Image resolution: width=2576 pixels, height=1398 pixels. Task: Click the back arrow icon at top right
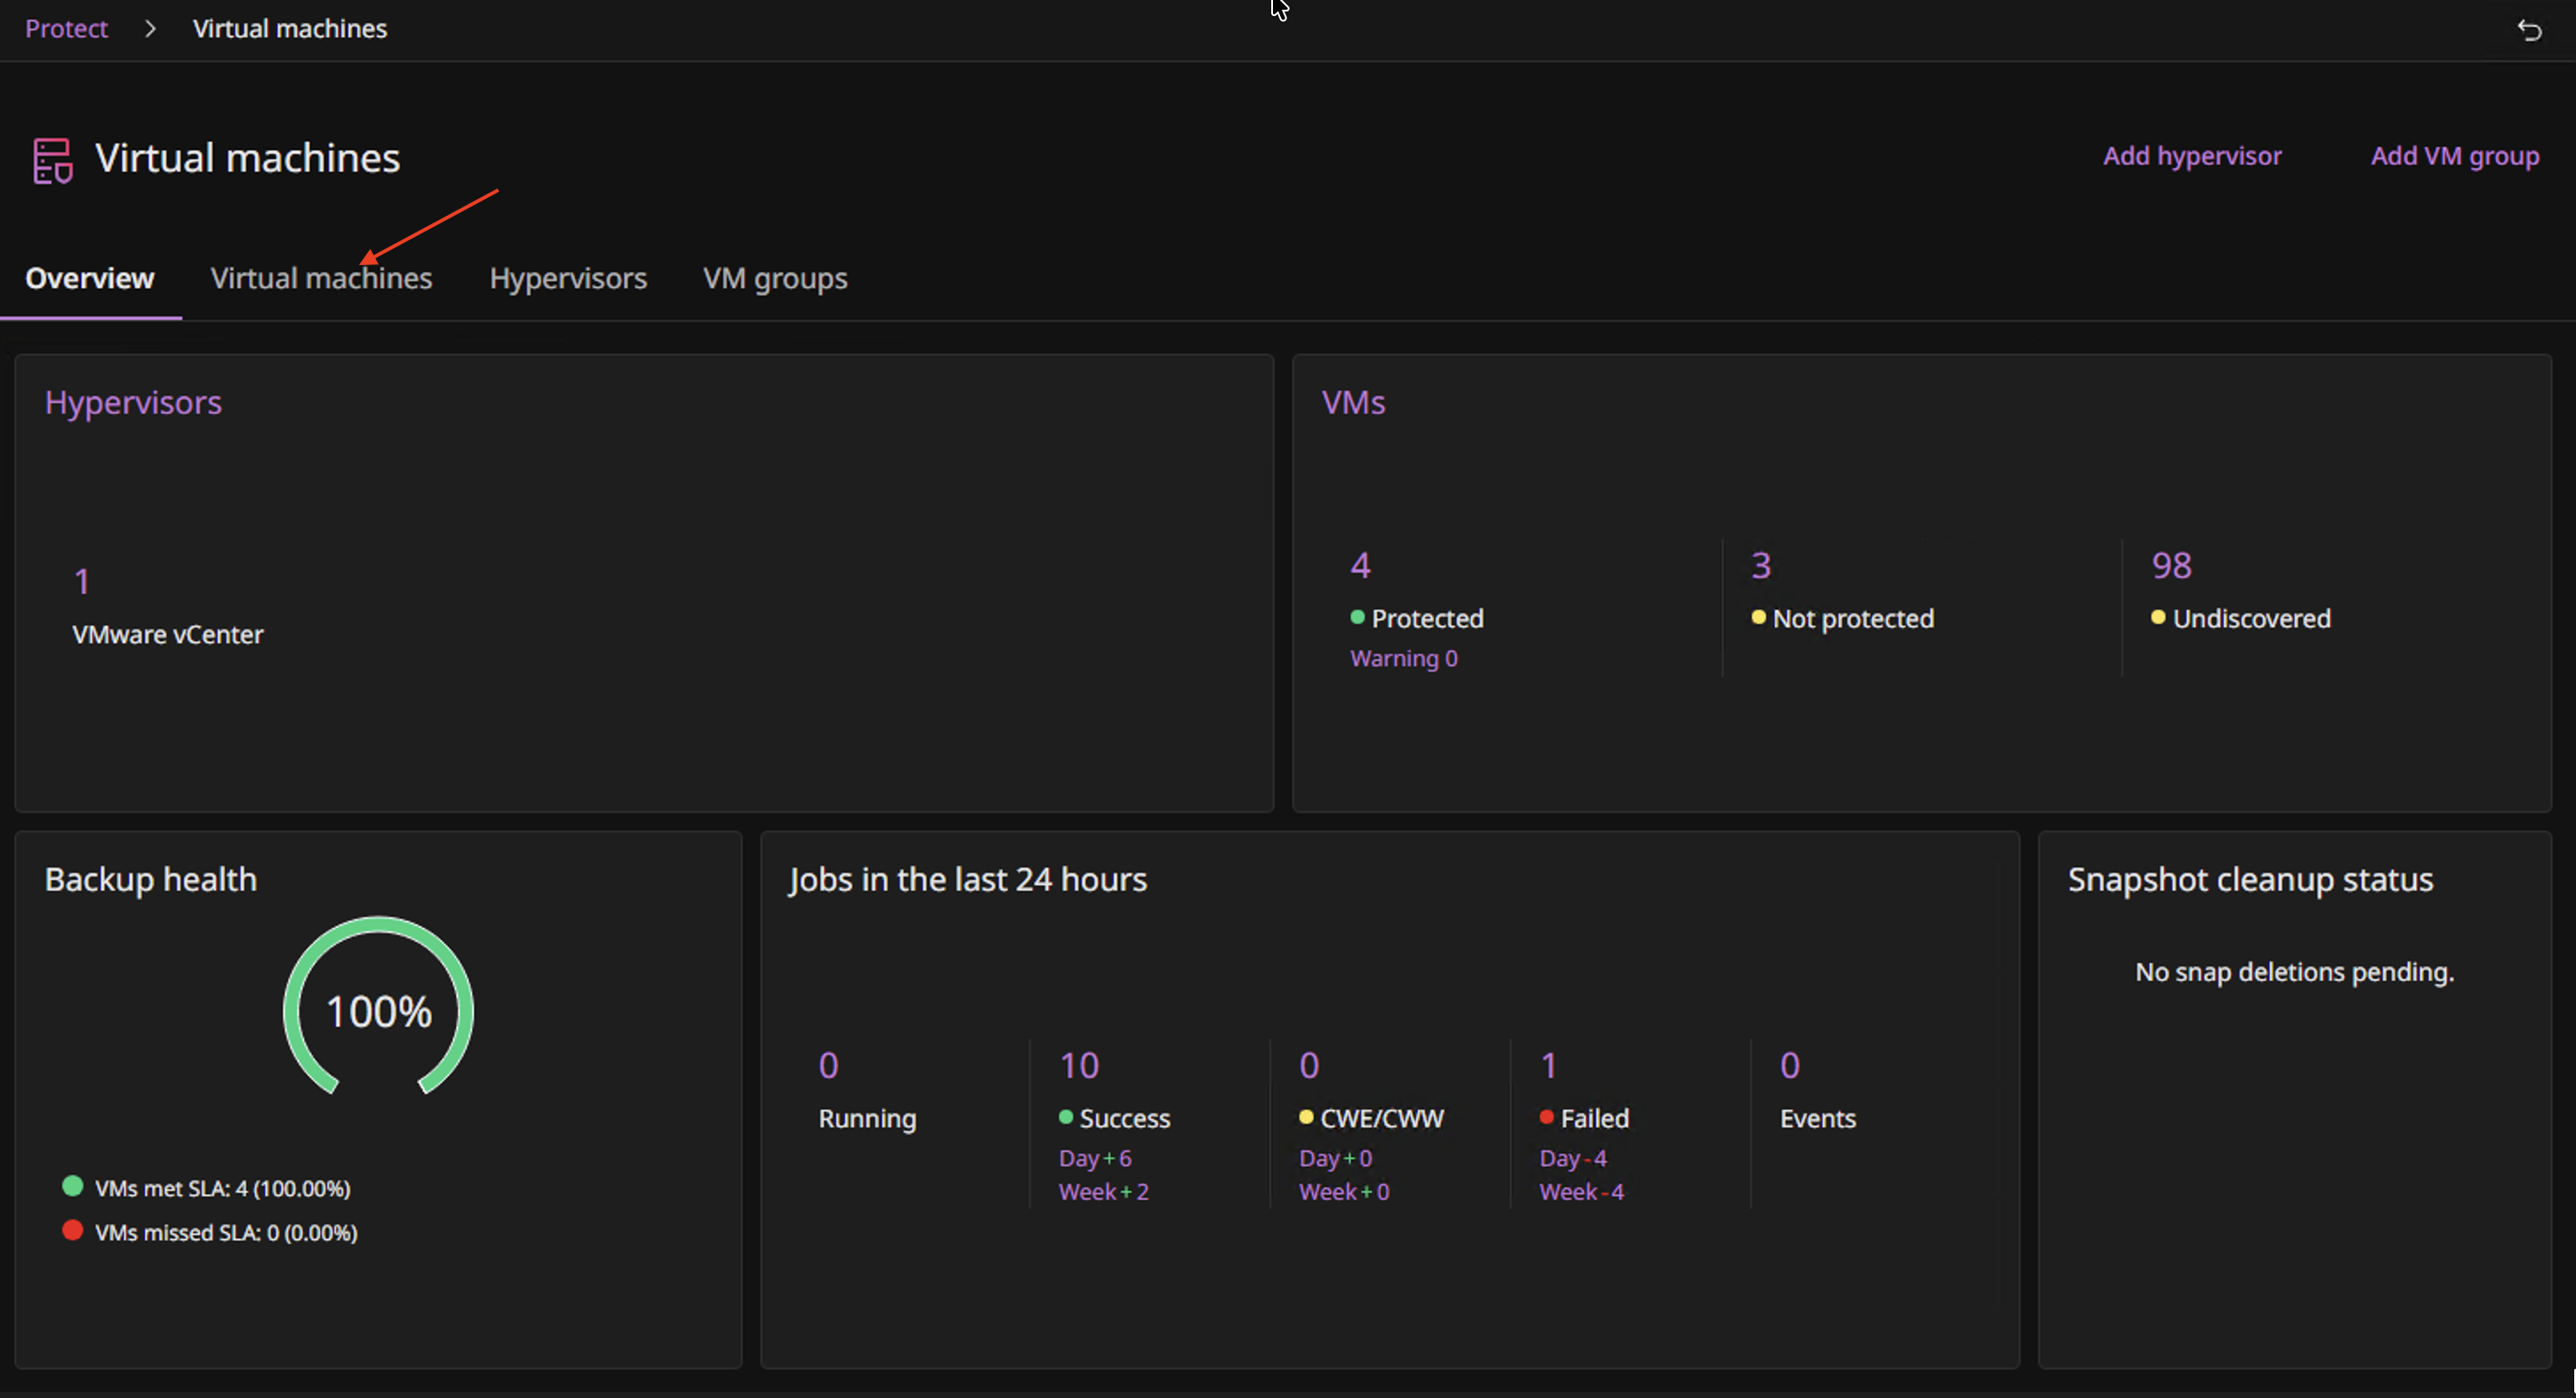[x=2529, y=30]
